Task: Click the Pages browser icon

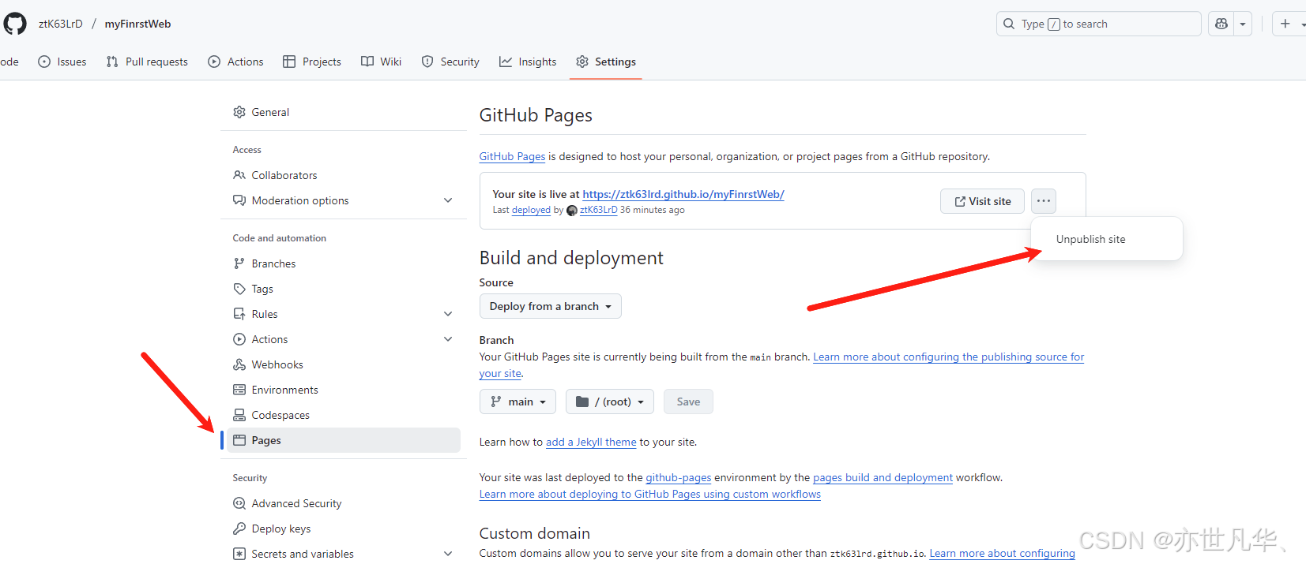Action: click(239, 440)
